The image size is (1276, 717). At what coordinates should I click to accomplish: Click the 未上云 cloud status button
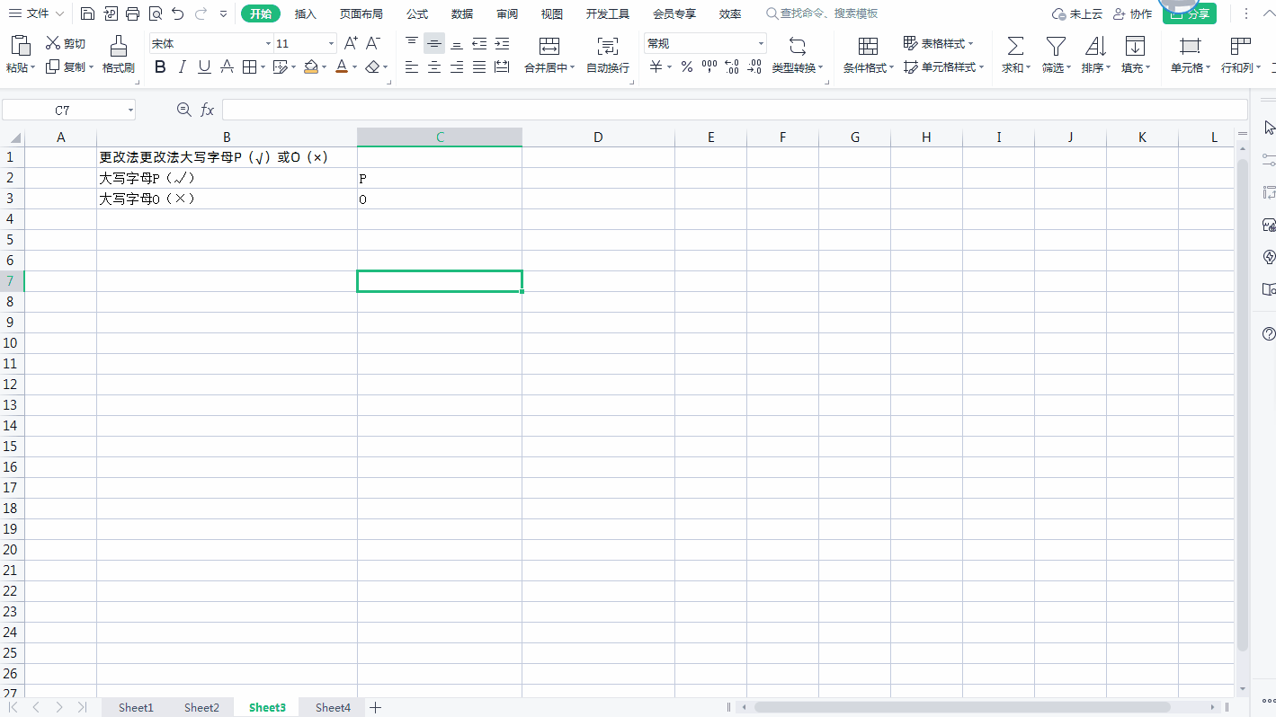tap(1077, 13)
